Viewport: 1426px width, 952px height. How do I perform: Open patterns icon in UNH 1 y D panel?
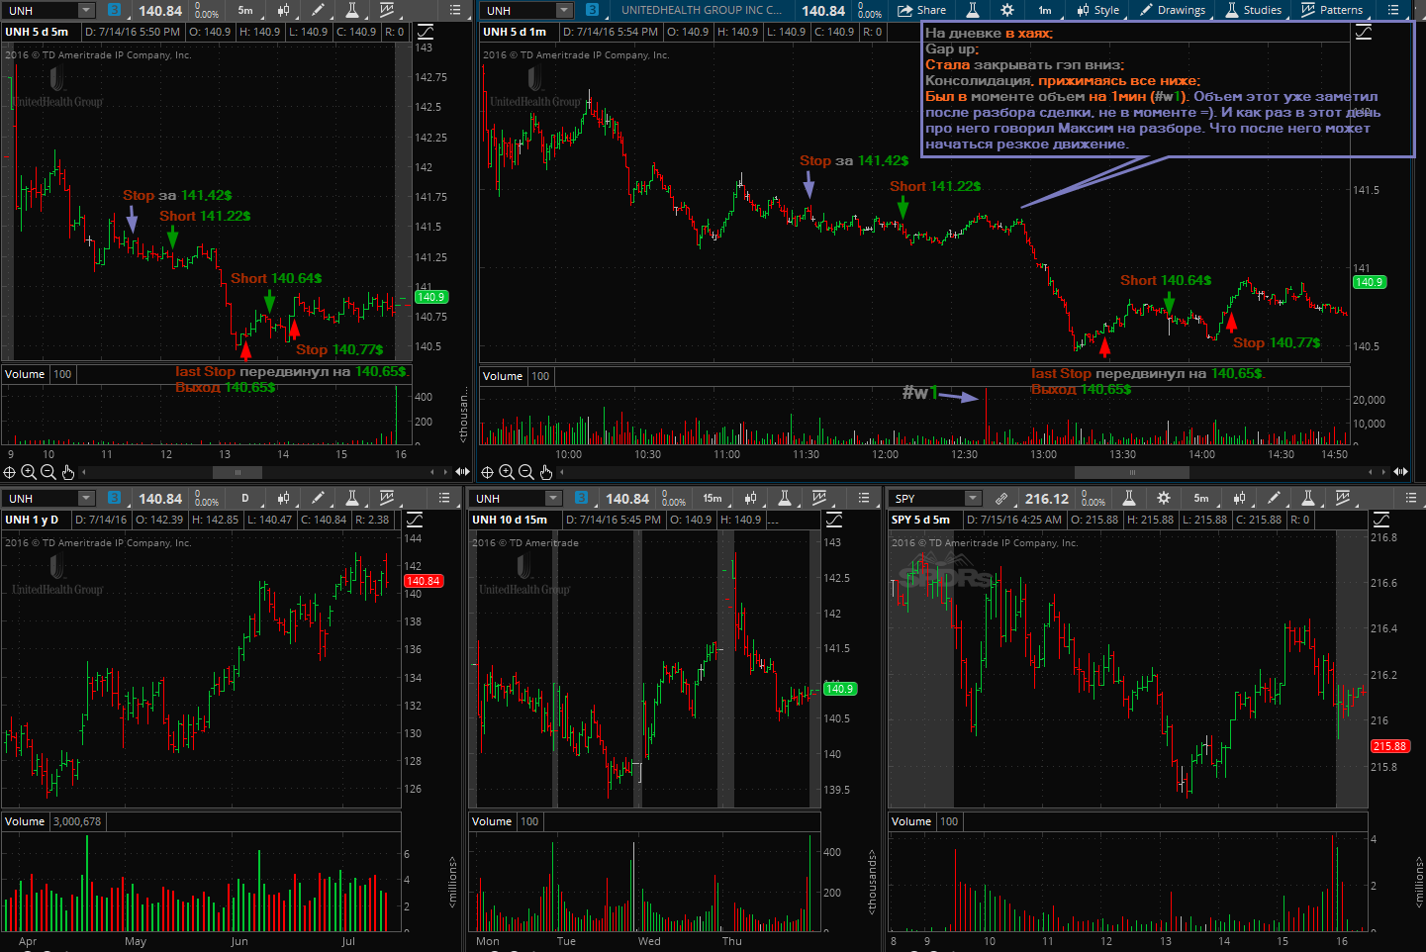pyautogui.click(x=386, y=498)
